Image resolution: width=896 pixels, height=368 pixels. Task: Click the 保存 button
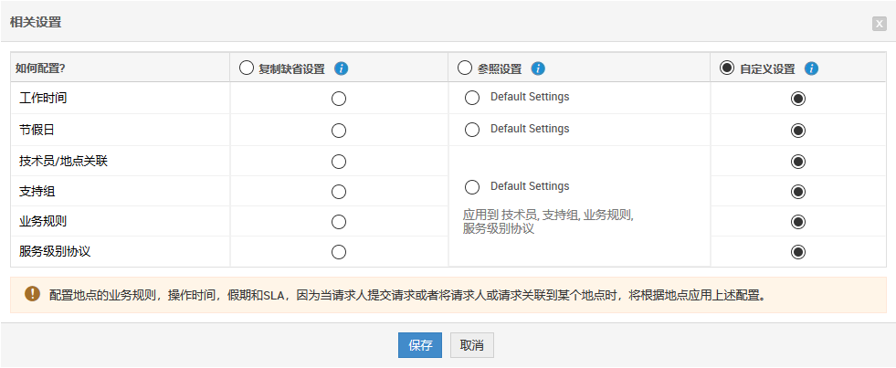(x=420, y=345)
